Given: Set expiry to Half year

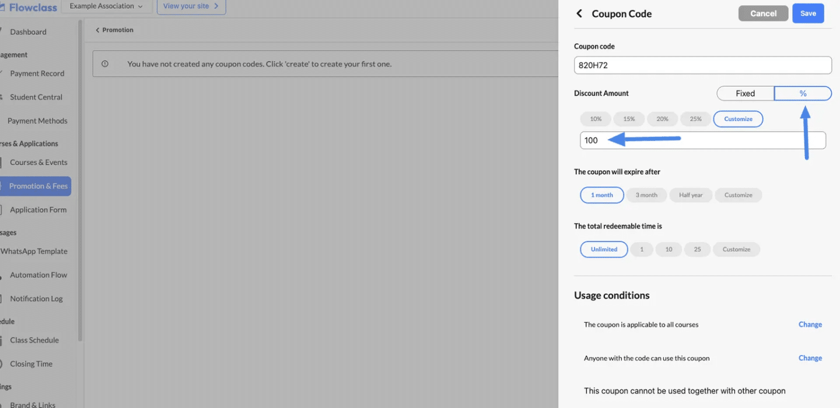Looking at the screenshot, I should (x=691, y=195).
